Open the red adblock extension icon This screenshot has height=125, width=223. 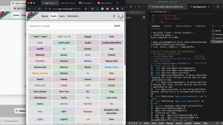coord(112,9)
